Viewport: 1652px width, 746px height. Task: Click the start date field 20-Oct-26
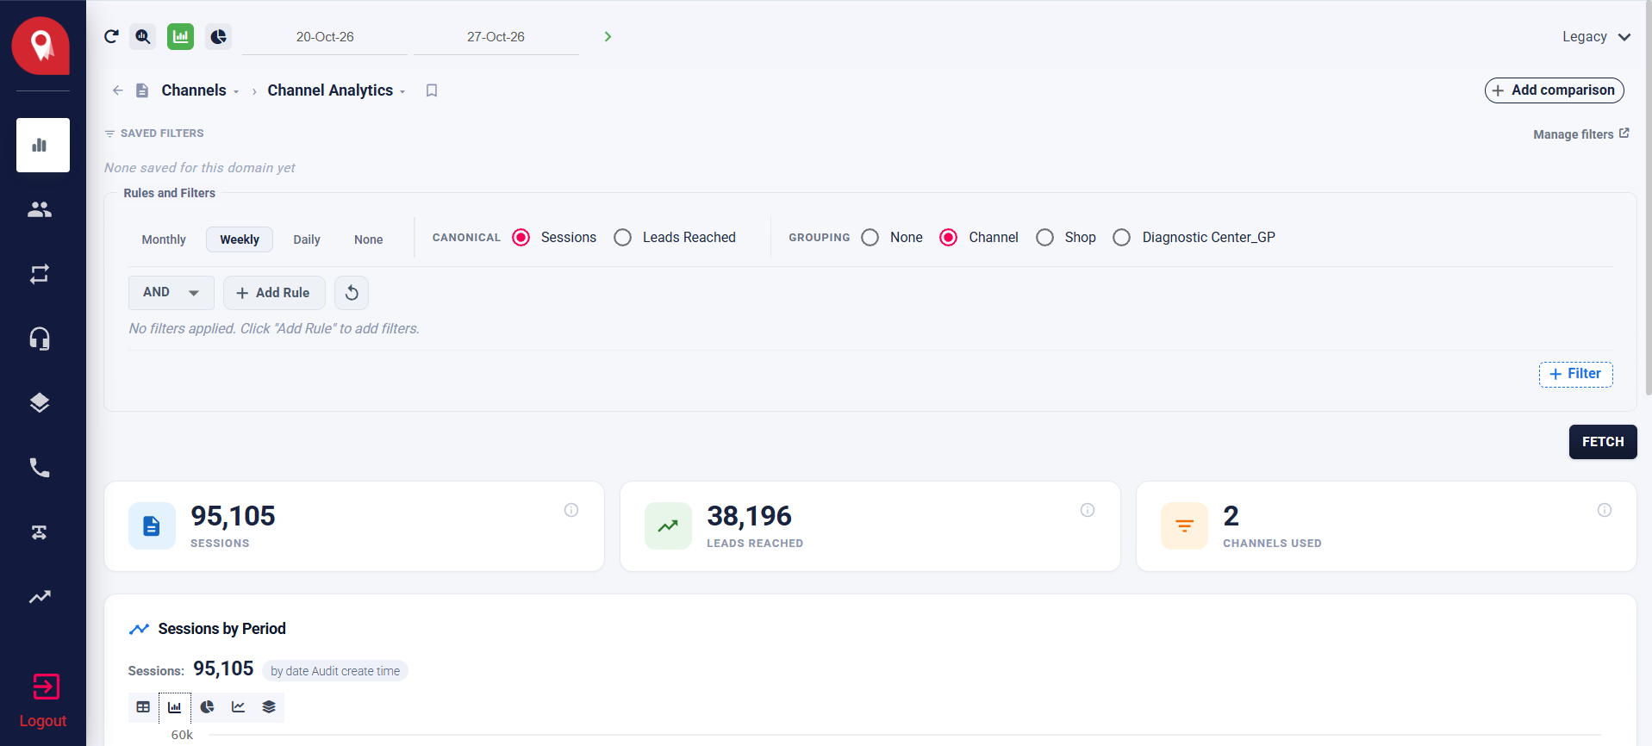(x=325, y=37)
